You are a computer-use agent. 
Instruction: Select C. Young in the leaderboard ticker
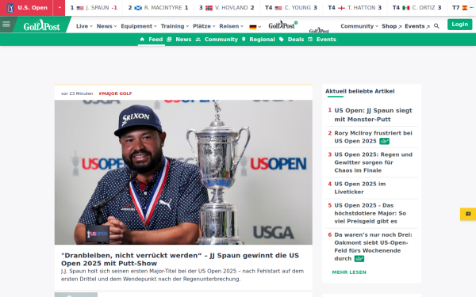291,8
